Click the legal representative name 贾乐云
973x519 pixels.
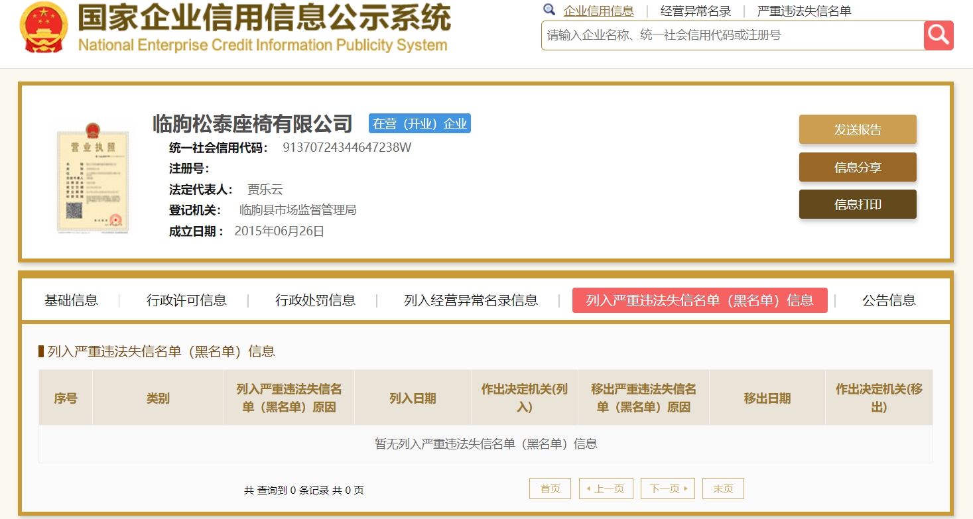[265, 190]
